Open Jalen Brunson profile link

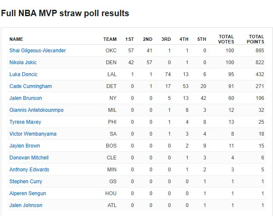point(25,98)
